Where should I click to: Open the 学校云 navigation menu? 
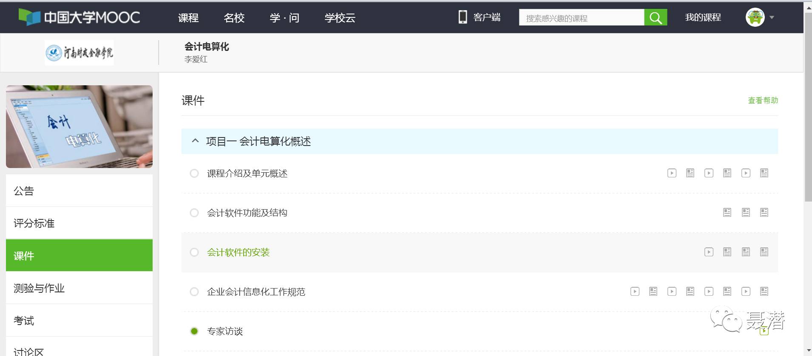pyautogui.click(x=340, y=18)
